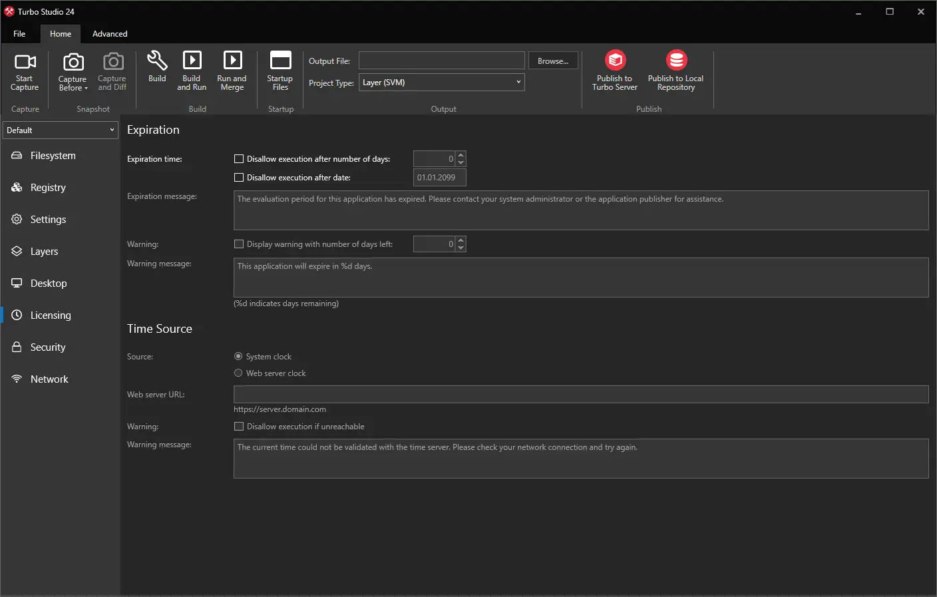Enable disallow execution after number of days
The width and height of the screenshot is (937, 597).
239,159
